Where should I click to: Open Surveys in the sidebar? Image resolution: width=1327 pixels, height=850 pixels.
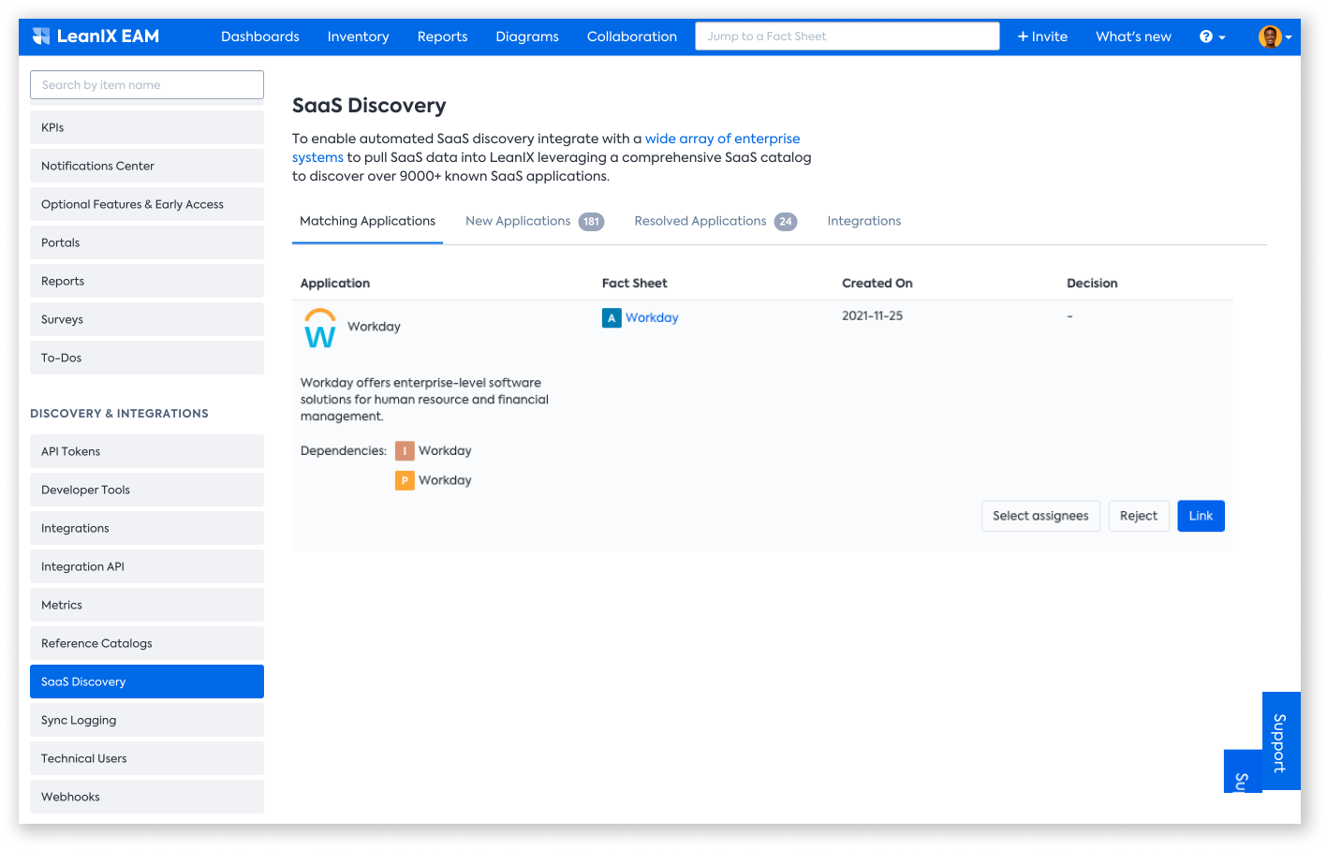point(147,319)
